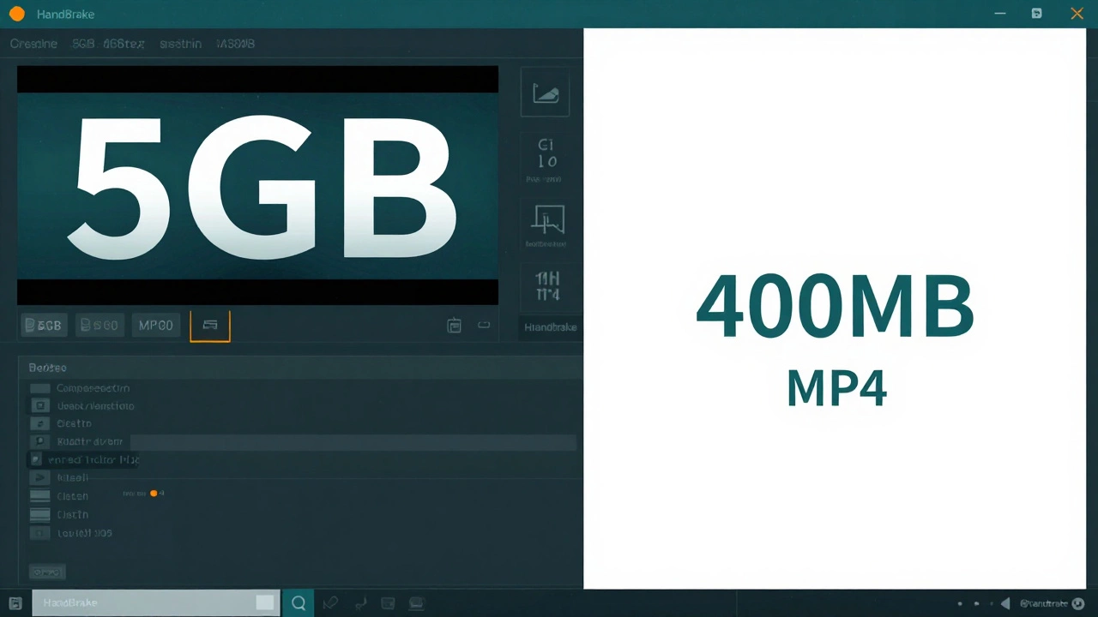This screenshot has width=1098, height=617.
Task: Enable the Destination checkbox
Action: (39, 405)
